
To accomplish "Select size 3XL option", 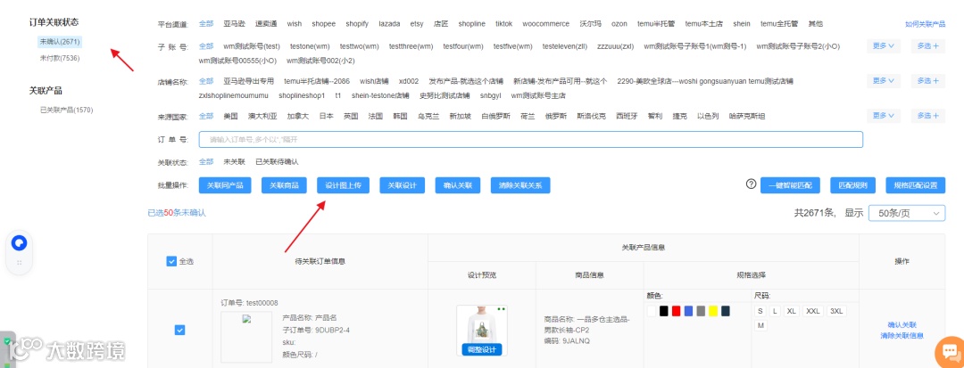I will 836,311.
